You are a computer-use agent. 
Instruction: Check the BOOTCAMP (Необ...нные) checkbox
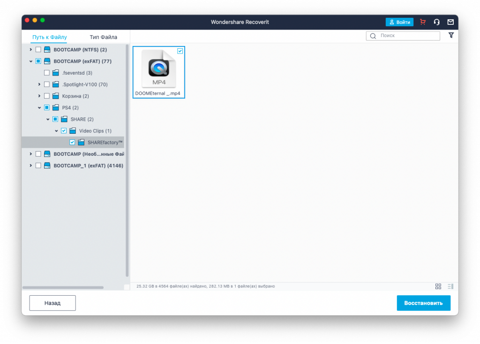point(38,154)
